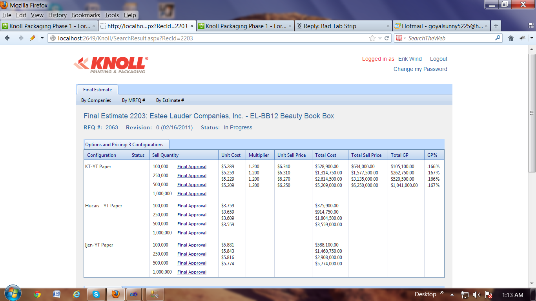The width and height of the screenshot is (536, 301).
Task: Click Final Approval for KT-YT Paper 1,000,000
Action: pyautogui.click(x=192, y=194)
